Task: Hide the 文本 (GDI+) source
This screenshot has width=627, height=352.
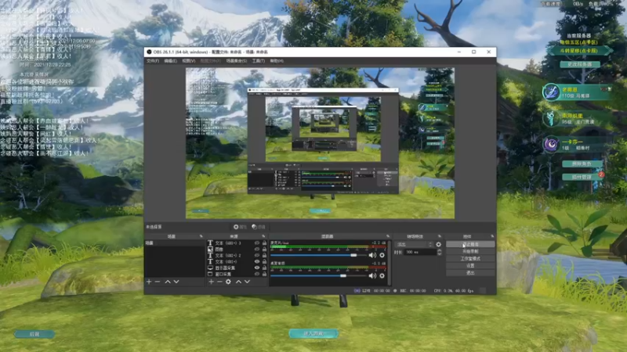Action: click(x=257, y=261)
